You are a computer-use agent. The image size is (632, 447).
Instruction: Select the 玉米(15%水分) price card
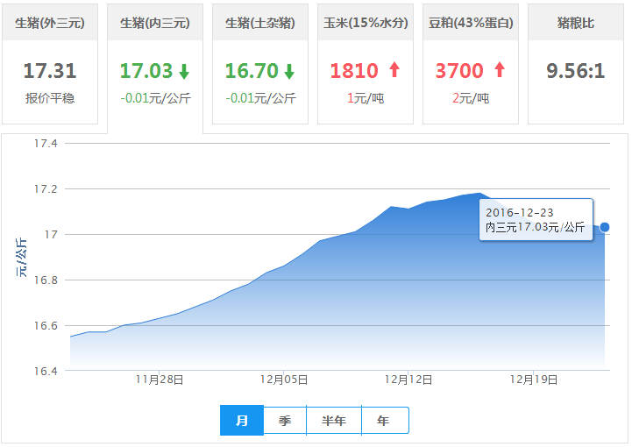366,64
